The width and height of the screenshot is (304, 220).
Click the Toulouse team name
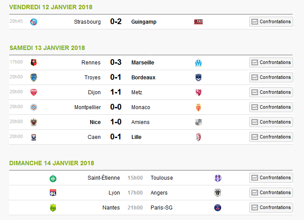pos(162,177)
